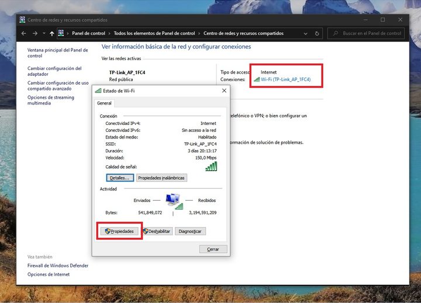
Task: Click the network computers activity icon
Action: tap(173, 201)
